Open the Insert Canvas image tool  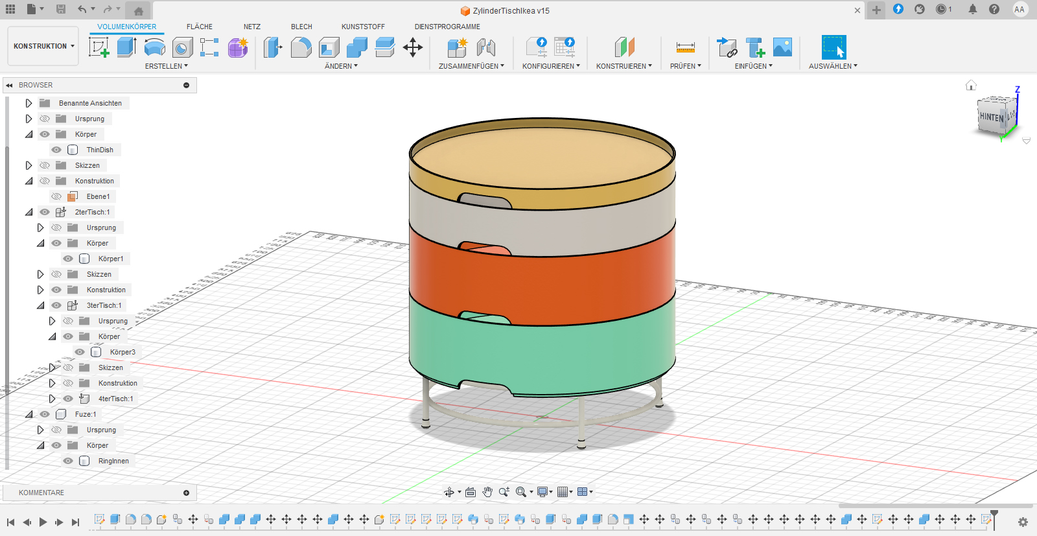(x=782, y=47)
